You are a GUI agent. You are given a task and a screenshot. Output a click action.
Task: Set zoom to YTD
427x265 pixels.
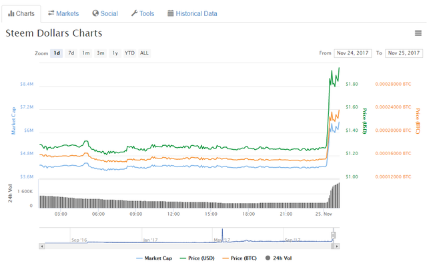tap(129, 53)
